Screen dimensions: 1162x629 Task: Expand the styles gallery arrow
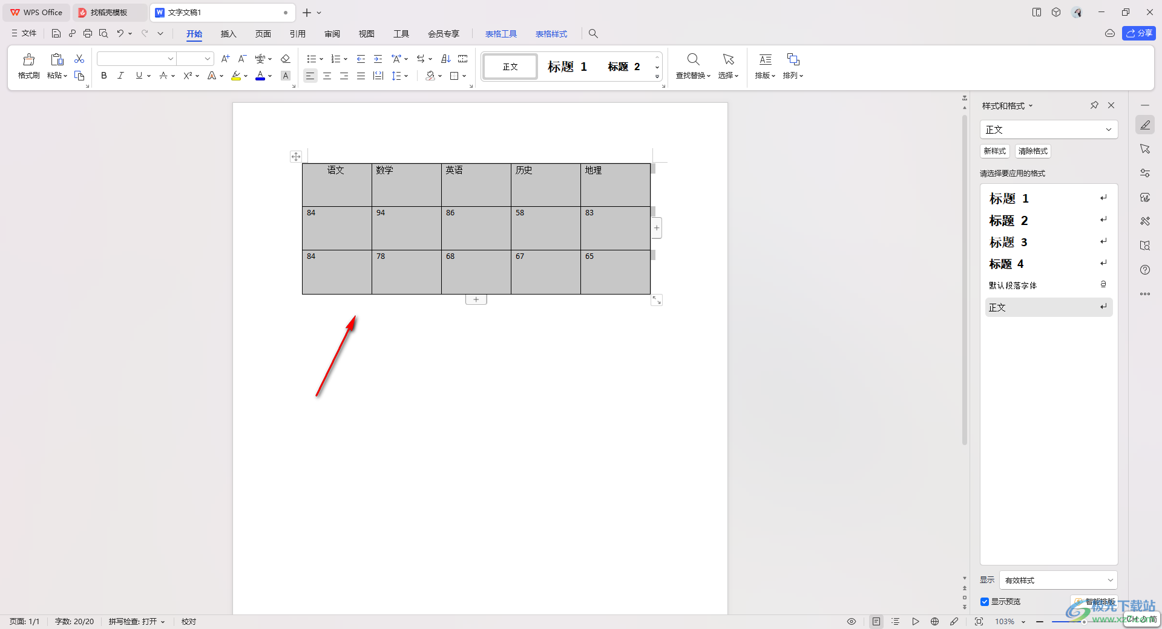coord(657,77)
